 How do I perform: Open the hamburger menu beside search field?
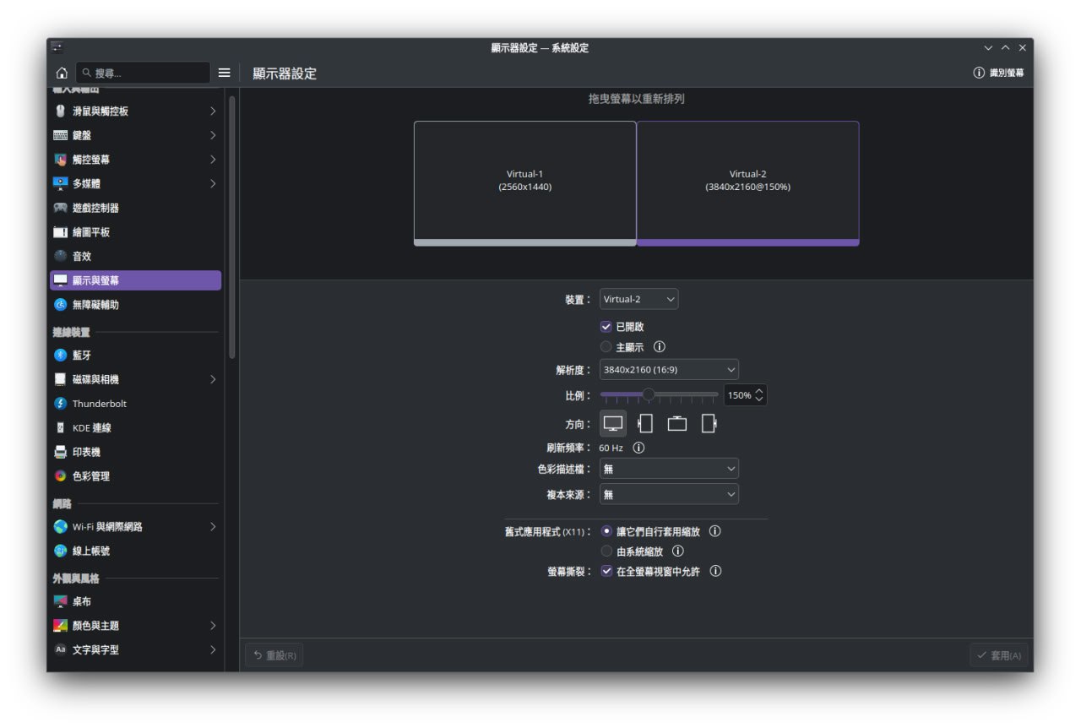224,73
